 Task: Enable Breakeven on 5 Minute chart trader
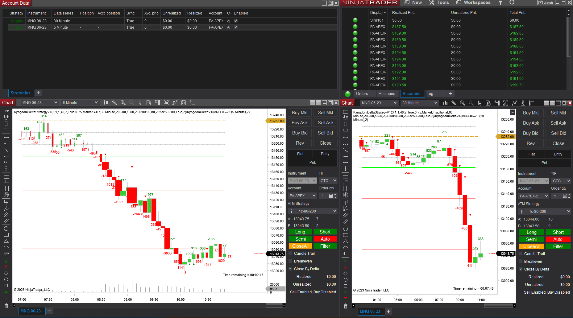(x=290, y=261)
